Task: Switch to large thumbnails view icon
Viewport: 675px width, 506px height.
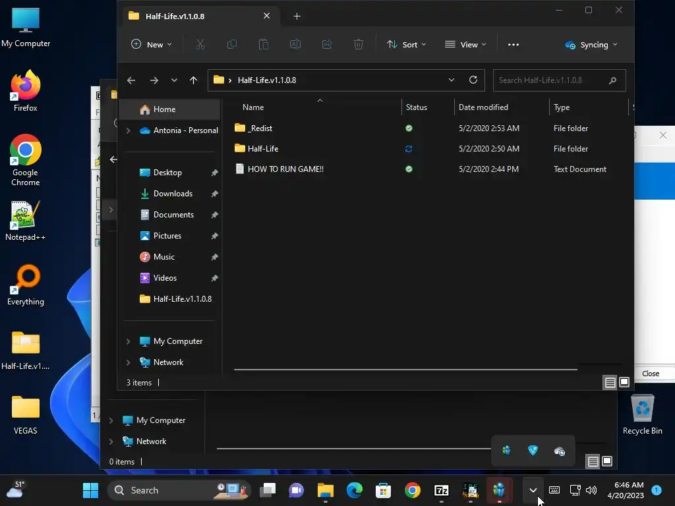Action: (624, 382)
